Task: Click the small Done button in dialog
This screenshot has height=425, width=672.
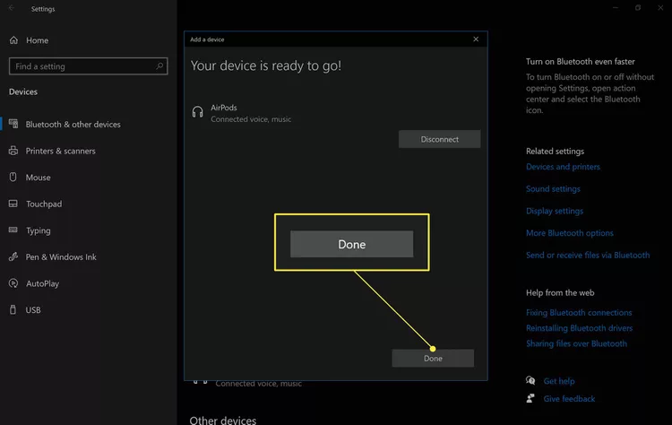Action: pos(433,358)
